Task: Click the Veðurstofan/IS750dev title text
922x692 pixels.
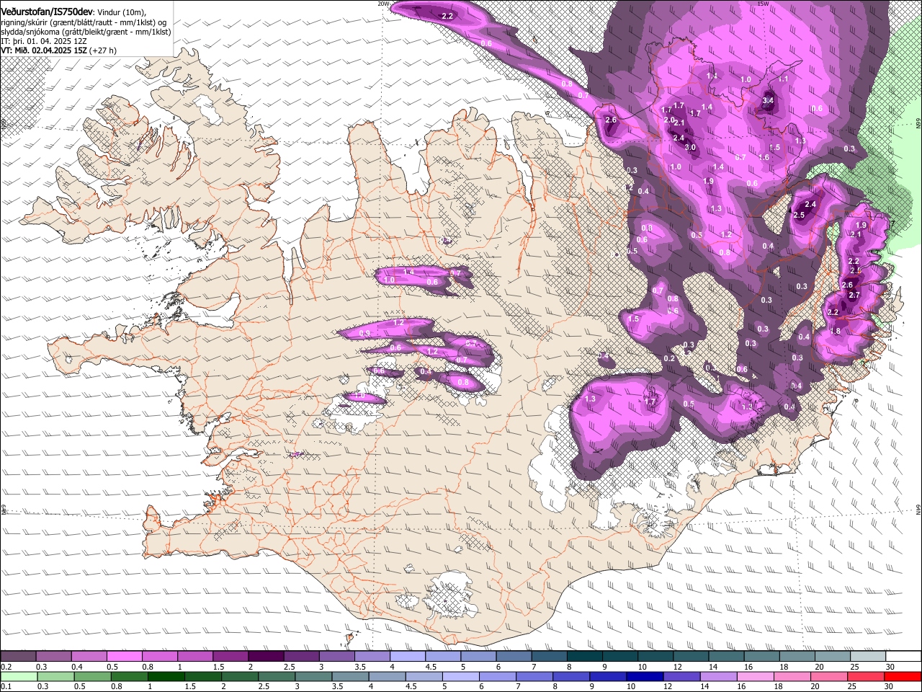Action: tap(47, 12)
